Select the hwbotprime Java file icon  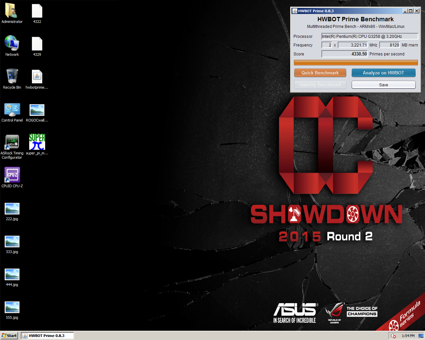coord(37,77)
